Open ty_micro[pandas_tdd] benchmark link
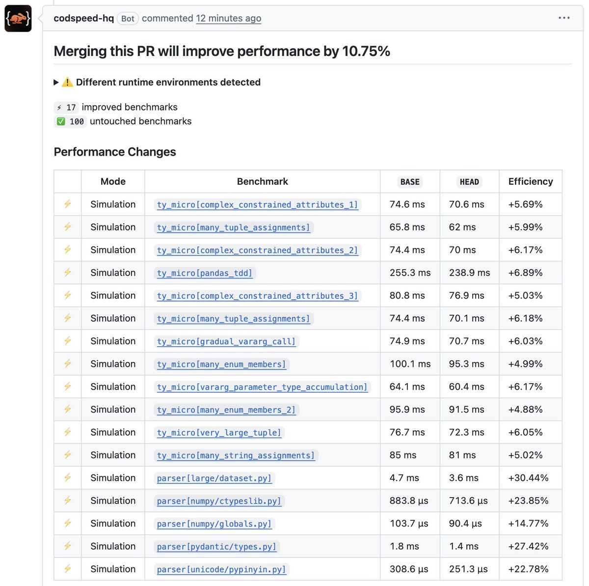Viewport: 589px width, 586px height. [205, 273]
